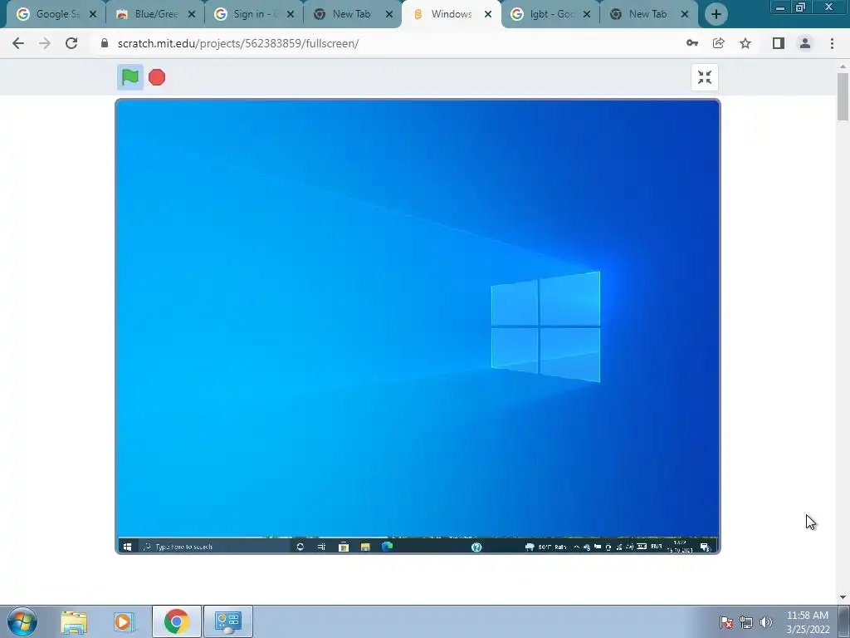The image size is (850, 638).
Task: Open File Explorer icon in Scratch taskbar
Action: point(365,547)
